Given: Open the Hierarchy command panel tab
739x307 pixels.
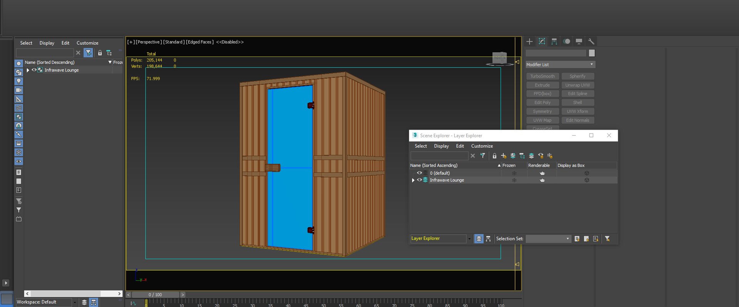Looking at the screenshot, I should point(554,42).
